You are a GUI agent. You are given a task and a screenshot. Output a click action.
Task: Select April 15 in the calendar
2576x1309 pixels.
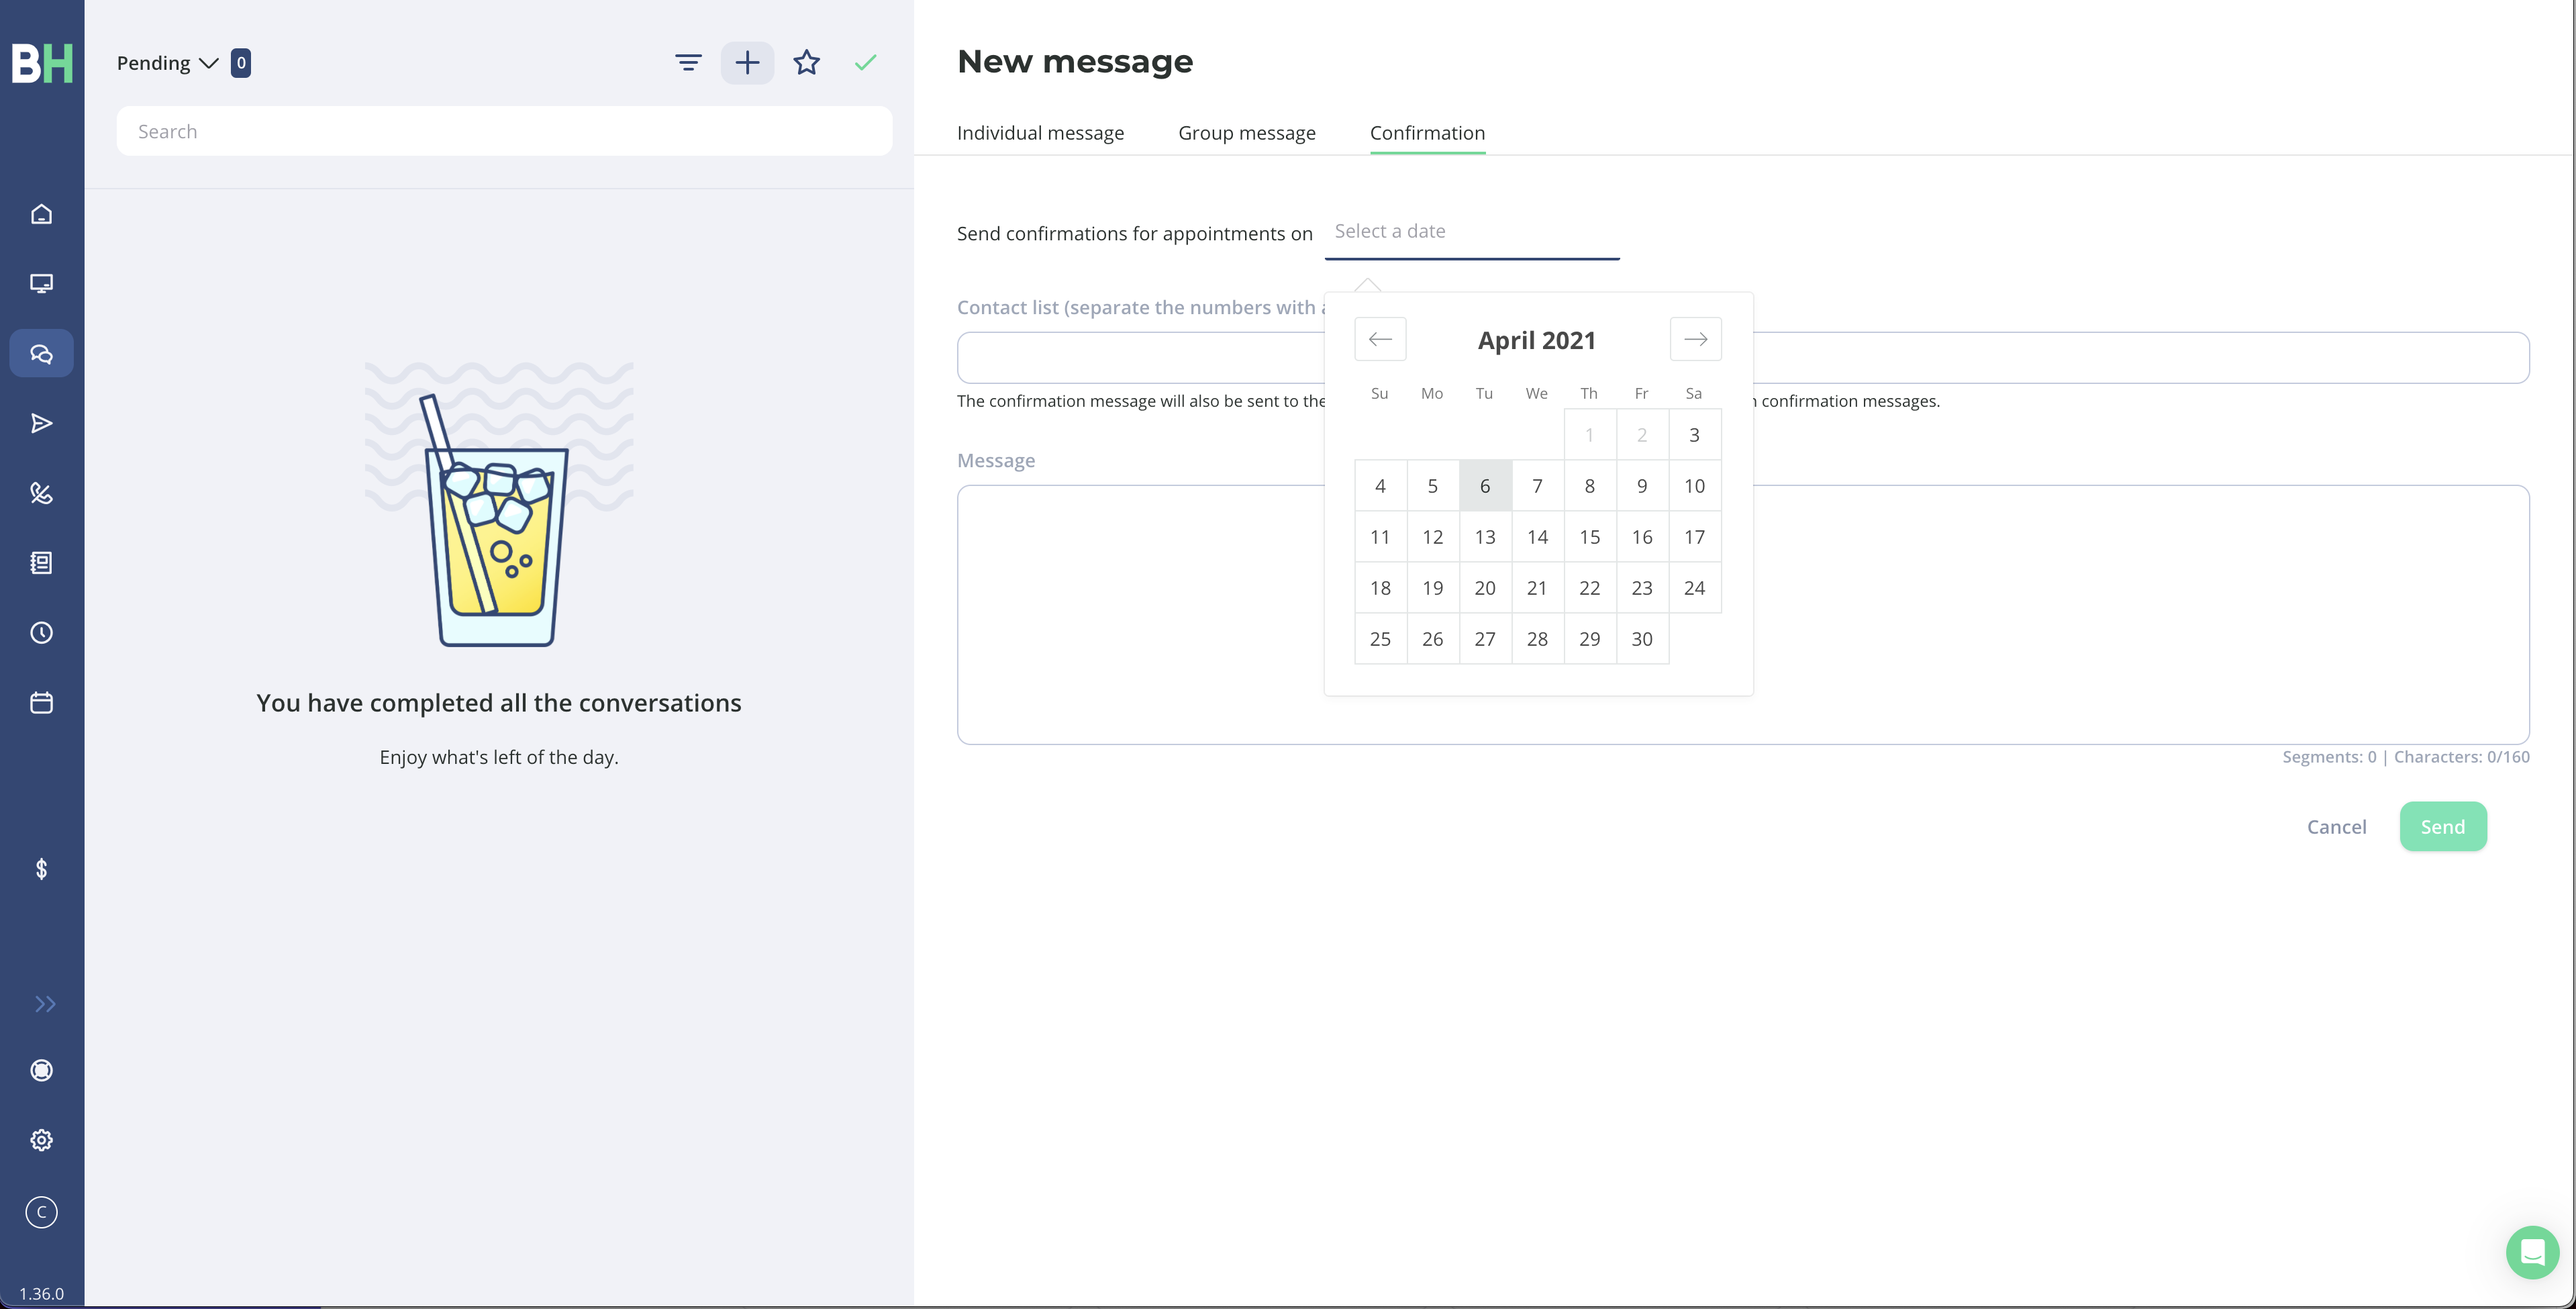(x=1590, y=537)
